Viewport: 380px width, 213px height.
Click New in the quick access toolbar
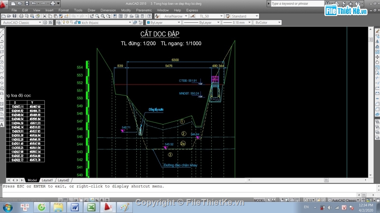[x=13, y=3]
